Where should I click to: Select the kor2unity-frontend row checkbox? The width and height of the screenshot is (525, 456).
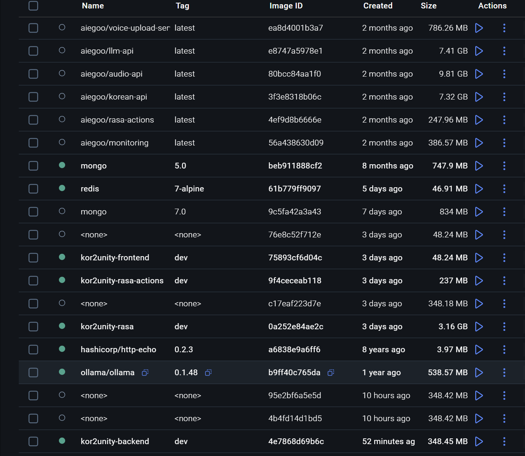33,258
